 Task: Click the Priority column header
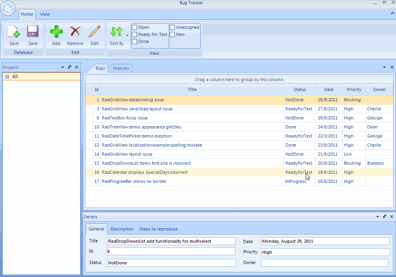(354, 89)
